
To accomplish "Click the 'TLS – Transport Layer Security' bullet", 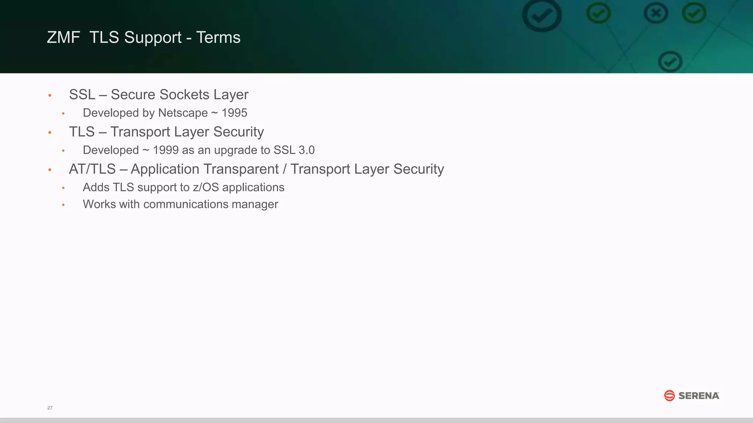I will [167, 132].
